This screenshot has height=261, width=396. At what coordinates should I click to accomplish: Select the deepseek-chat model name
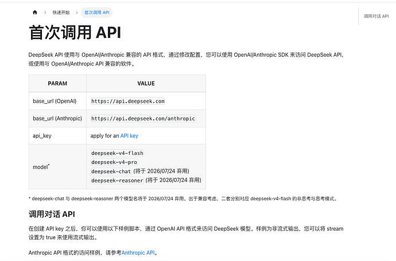[111, 172]
